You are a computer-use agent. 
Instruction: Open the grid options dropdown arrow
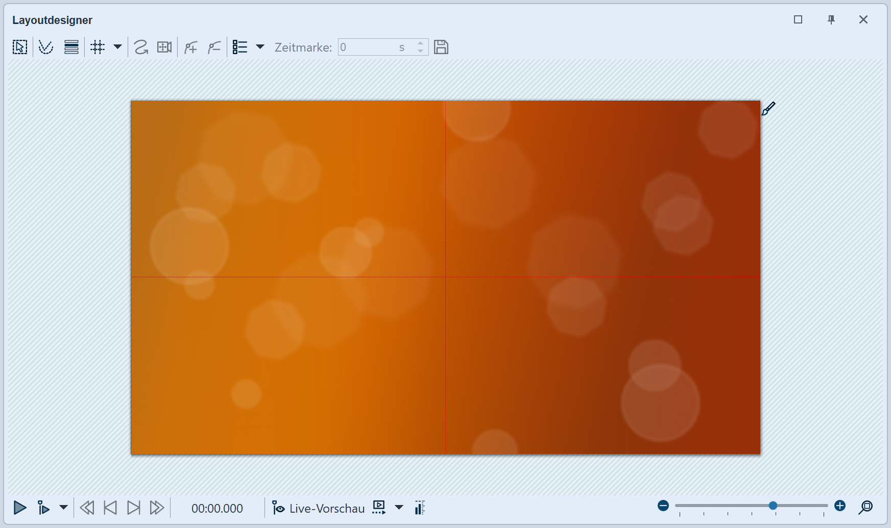[x=117, y=47]
